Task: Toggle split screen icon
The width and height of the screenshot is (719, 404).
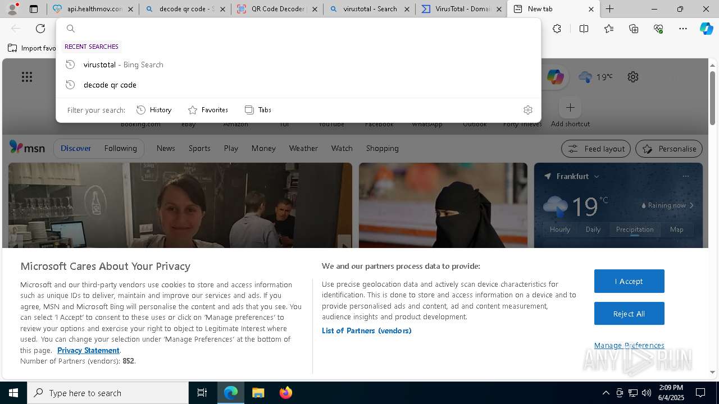Action: tap(584, 29)
